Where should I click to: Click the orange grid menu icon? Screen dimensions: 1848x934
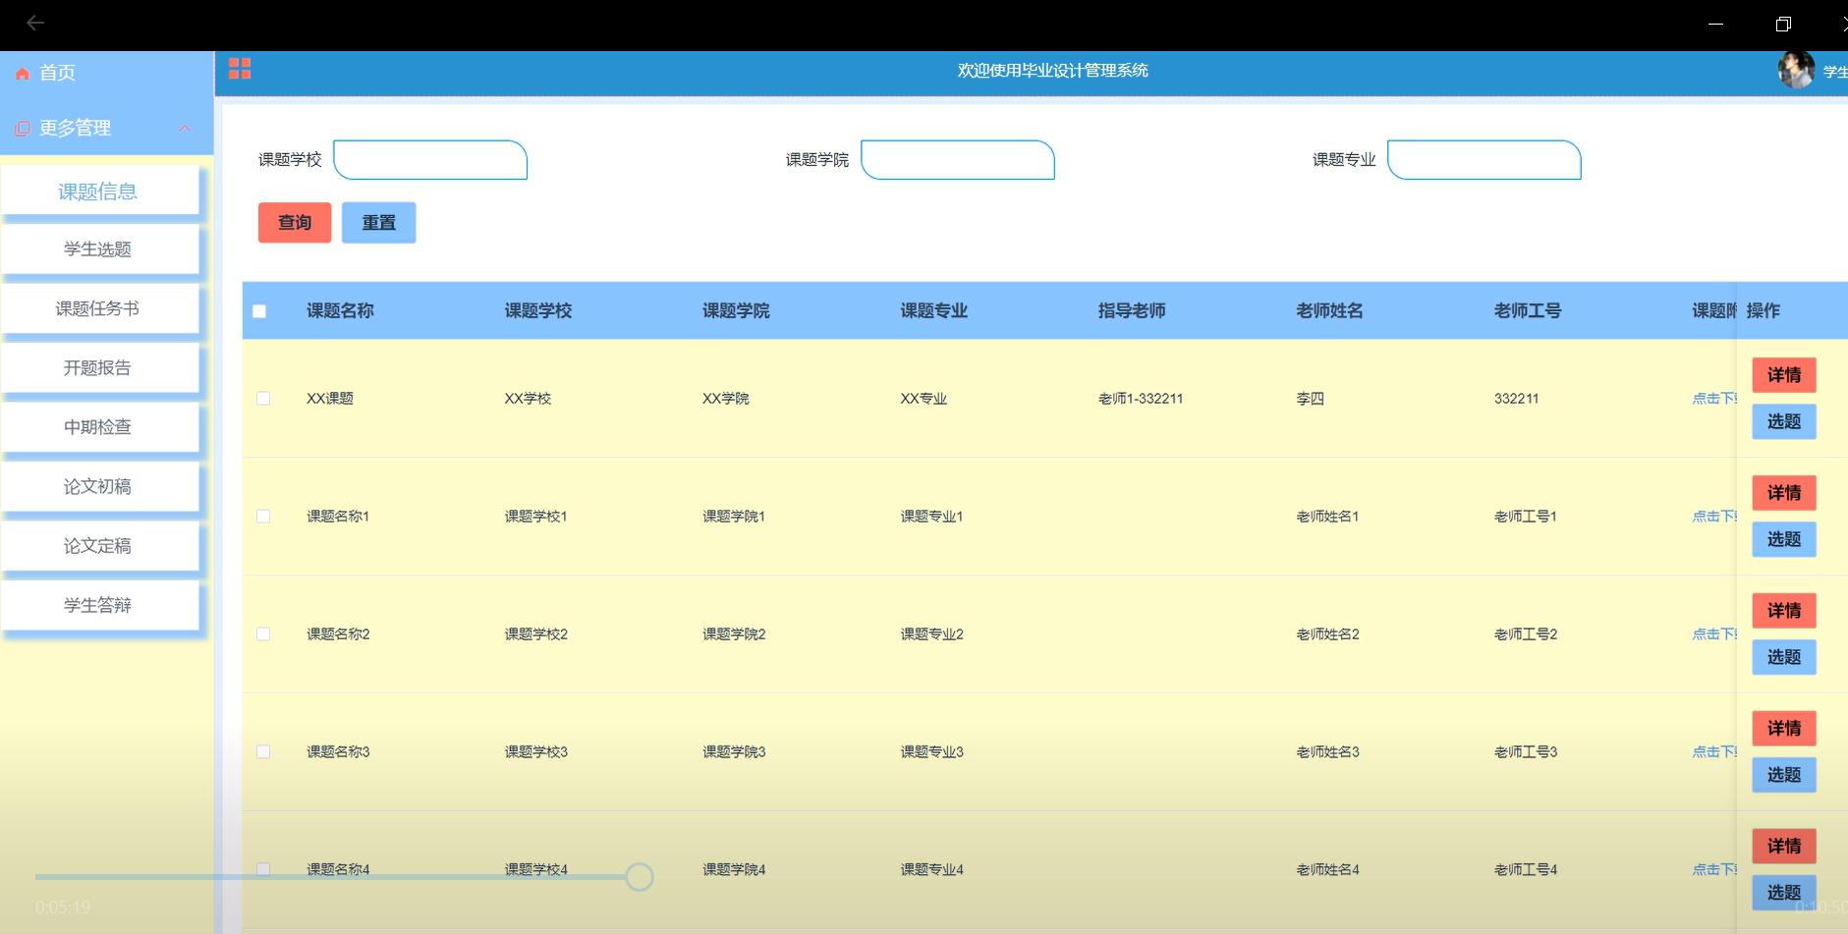pyautogui.click(x=240, y=69)
